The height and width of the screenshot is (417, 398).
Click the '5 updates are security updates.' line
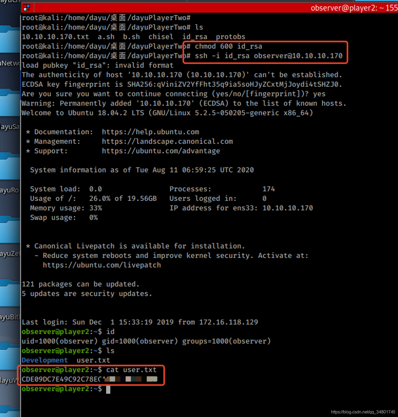[87, 294]
